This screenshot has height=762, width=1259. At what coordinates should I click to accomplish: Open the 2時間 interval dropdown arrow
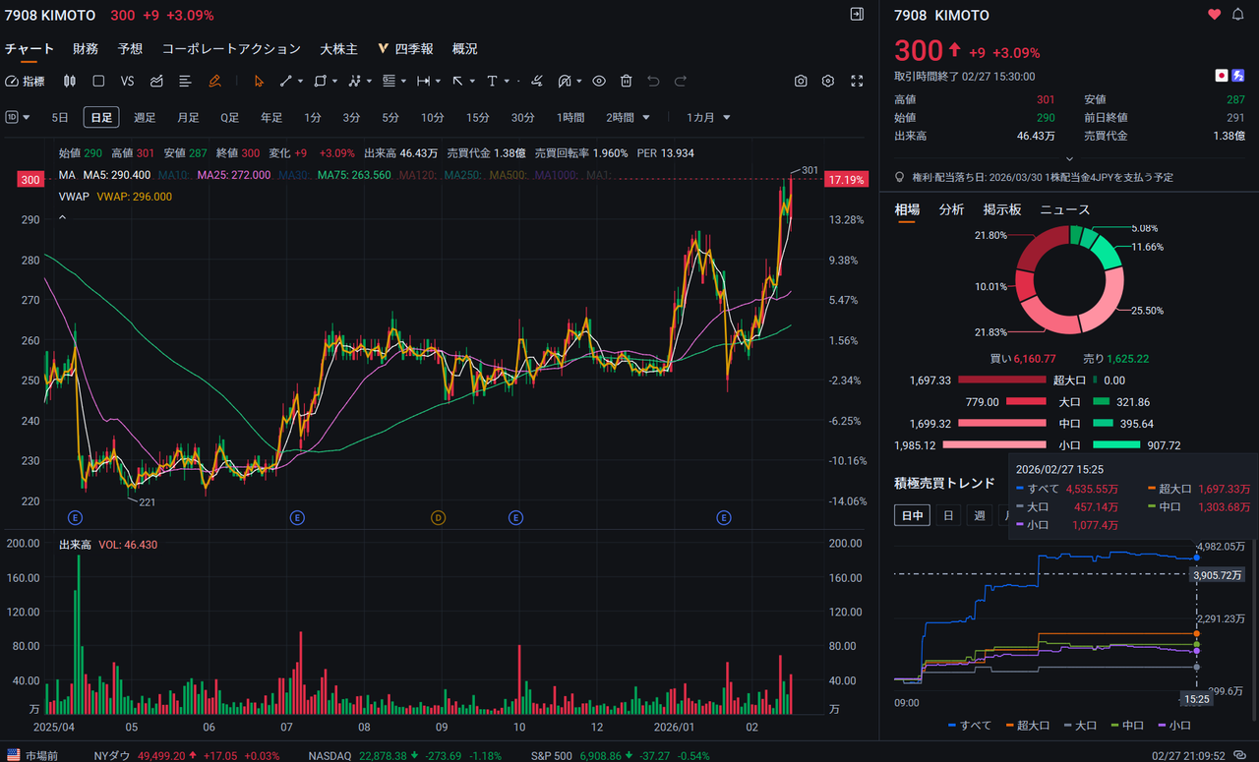pos(646,117)
